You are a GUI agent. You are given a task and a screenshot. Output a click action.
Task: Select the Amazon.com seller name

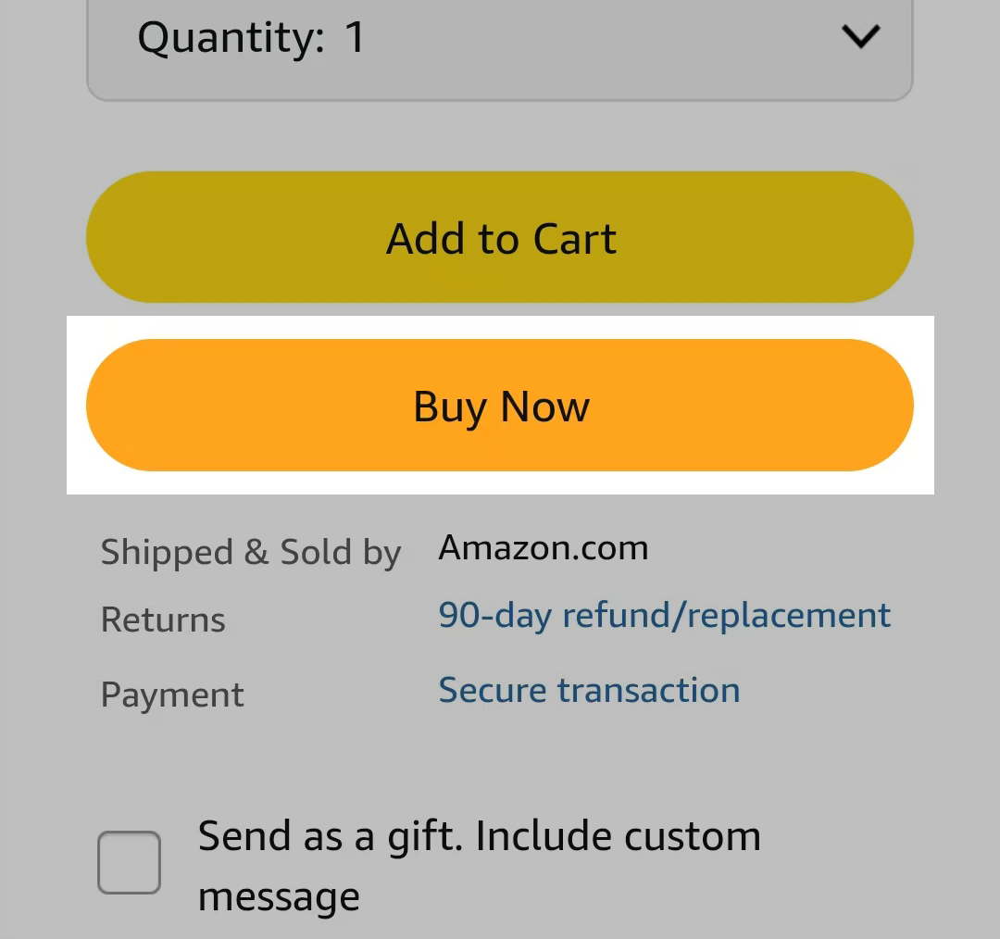[544, 548]
